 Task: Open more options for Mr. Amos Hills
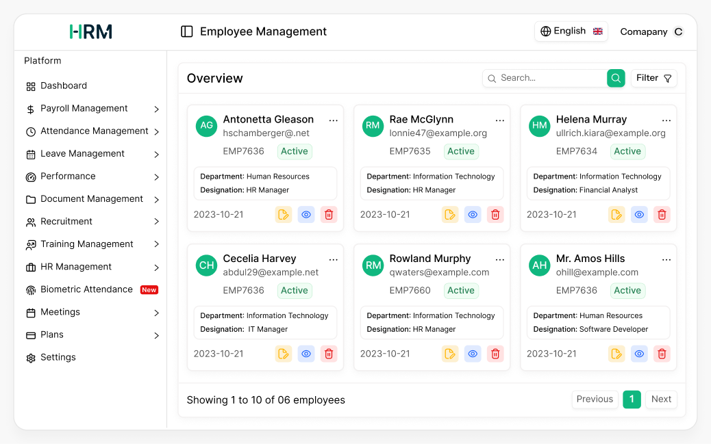(x=666, y=259)
